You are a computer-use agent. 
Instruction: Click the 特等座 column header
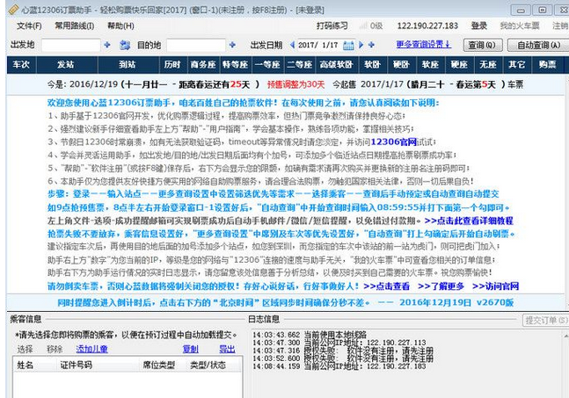(x=236, y=65)
